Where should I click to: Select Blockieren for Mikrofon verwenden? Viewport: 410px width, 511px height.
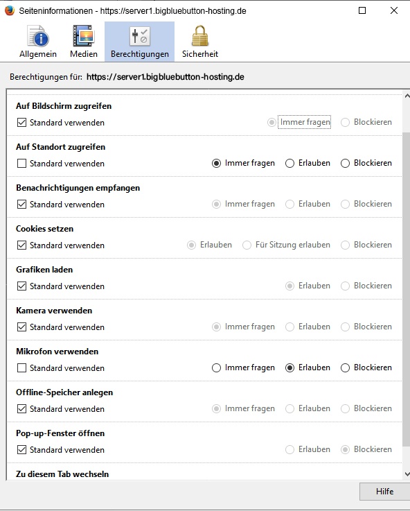(x=345, y=368)
